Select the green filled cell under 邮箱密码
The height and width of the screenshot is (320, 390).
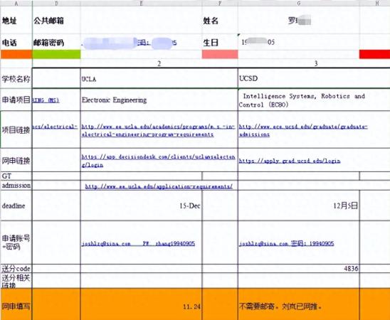tap(56, 55)
